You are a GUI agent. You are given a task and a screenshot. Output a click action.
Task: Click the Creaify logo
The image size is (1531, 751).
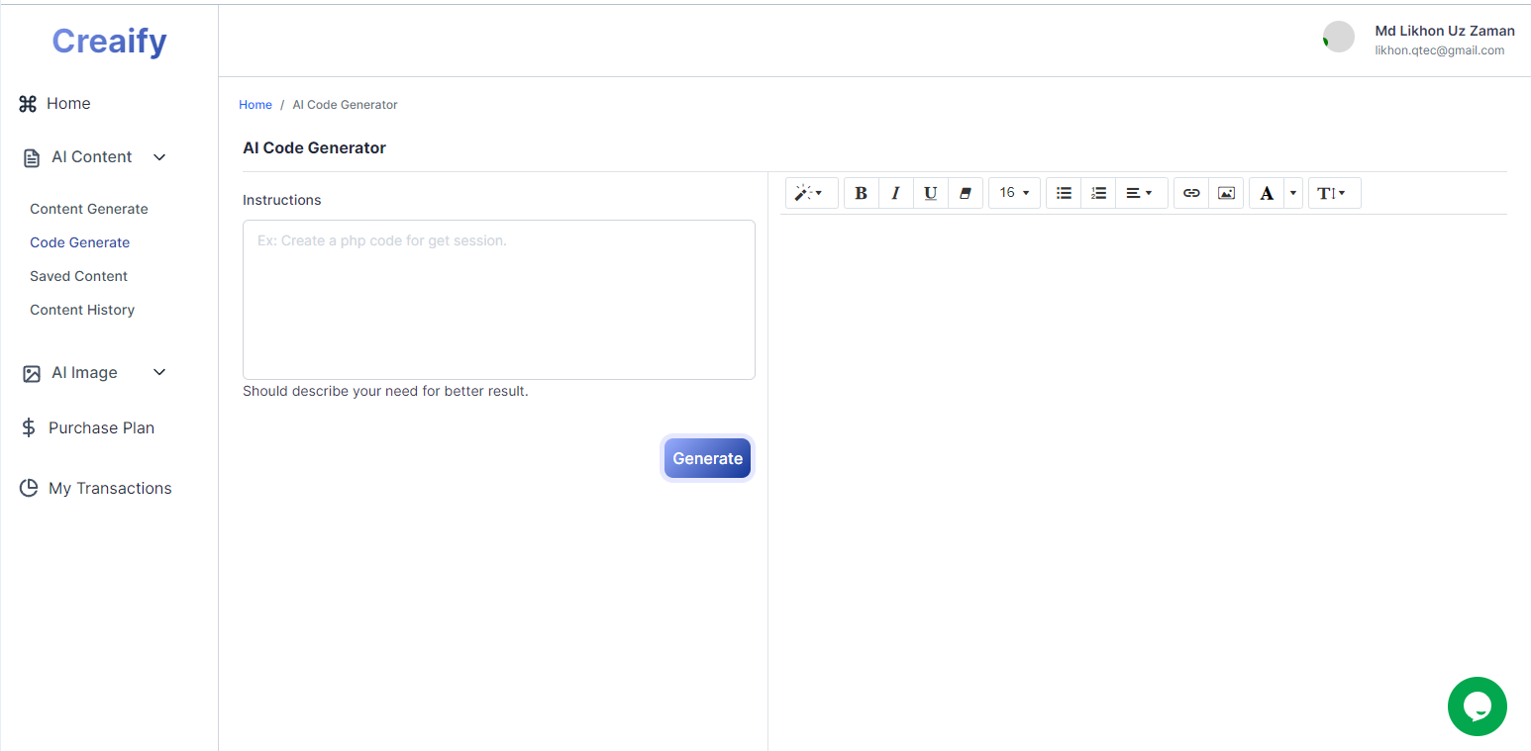(109, 41)
